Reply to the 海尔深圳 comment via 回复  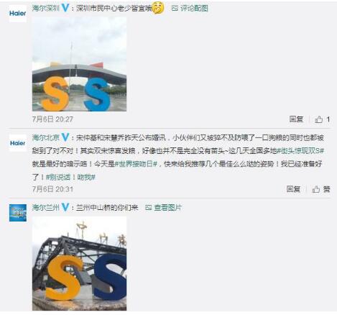click(x=296, y=119)
